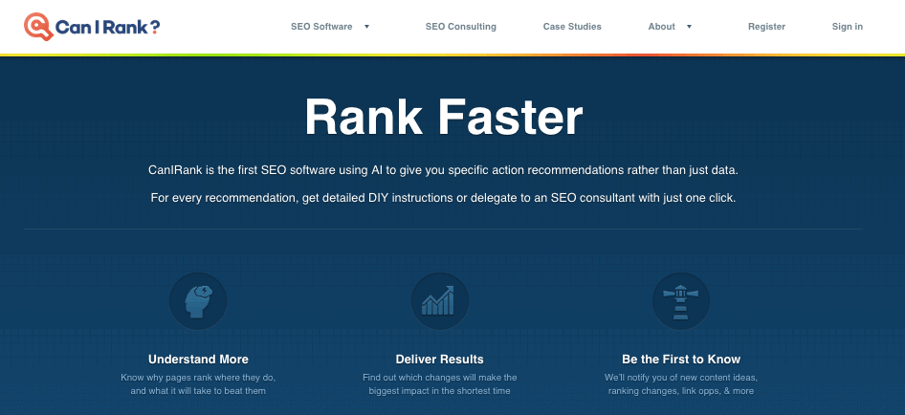Click the orange magnifier logo icon
905x415 pixels.
37,26
